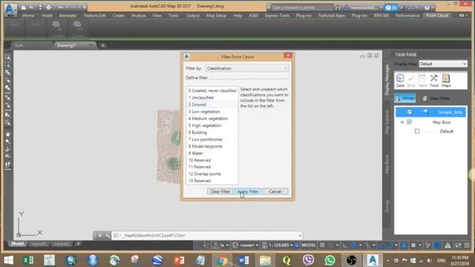Open Excel from the taskbar

28,260
